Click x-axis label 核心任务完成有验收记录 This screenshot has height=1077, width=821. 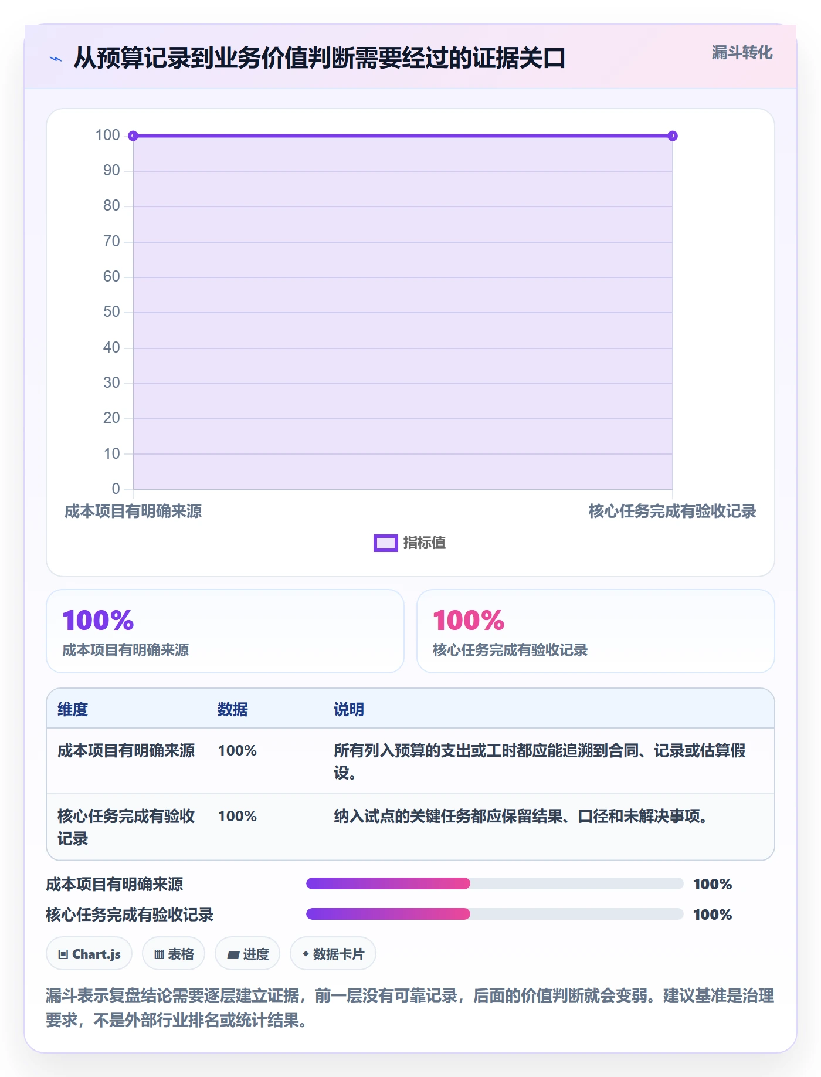(x=673, y=512)
